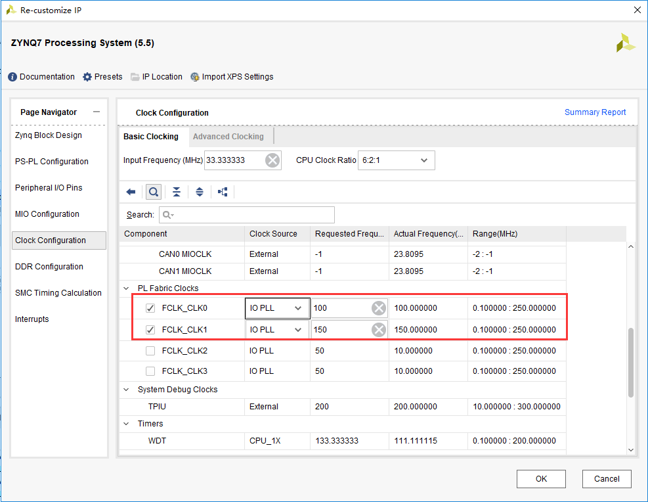Select DDR Configuration in Page Navigator

pyautogui.click(x=49, y=267)
